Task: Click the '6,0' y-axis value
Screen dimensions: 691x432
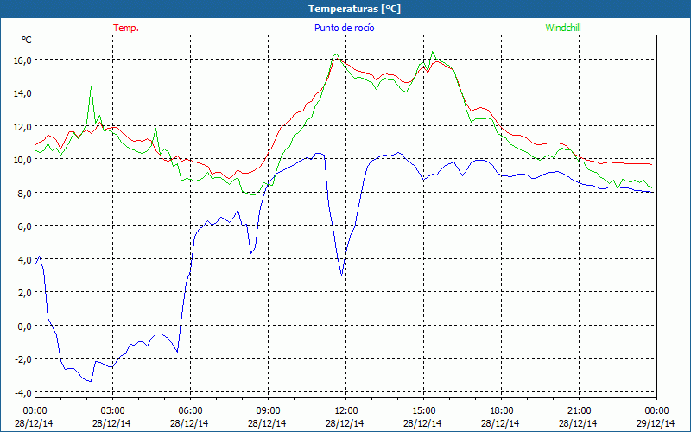Action: pyautogui.click(x=24, y=226)
